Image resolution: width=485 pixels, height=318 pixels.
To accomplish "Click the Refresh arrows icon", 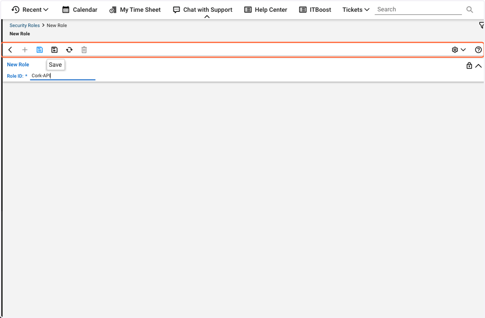I will click(x=69, y=50).
